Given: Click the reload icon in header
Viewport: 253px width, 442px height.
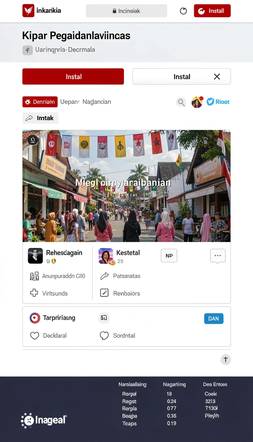Looking at the screenshot, I should pyautogui.click(x=183, y=11).
